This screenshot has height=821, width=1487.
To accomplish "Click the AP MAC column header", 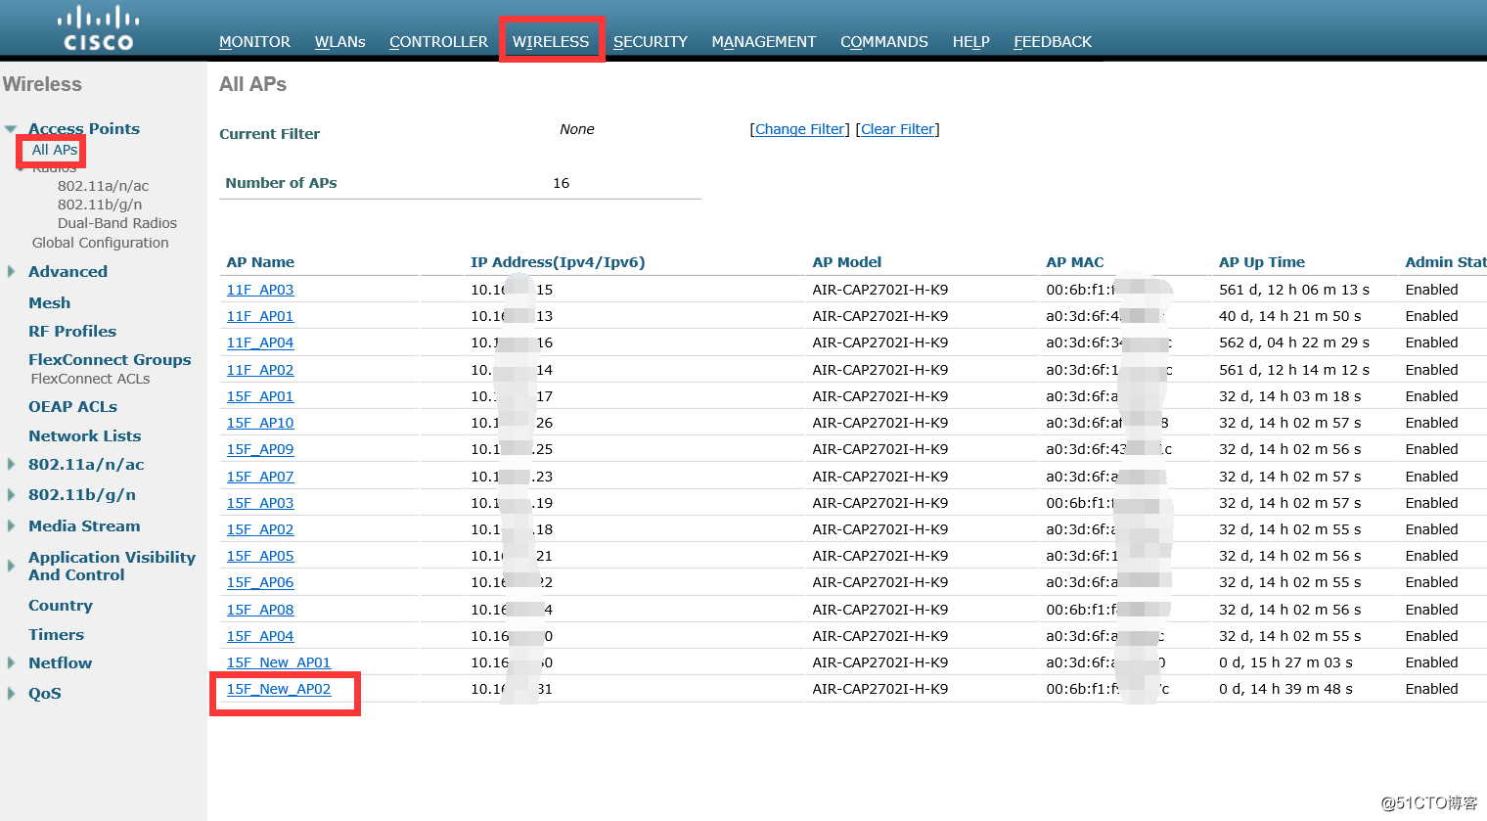I will pyautogui.click(x=1075, y=262).
